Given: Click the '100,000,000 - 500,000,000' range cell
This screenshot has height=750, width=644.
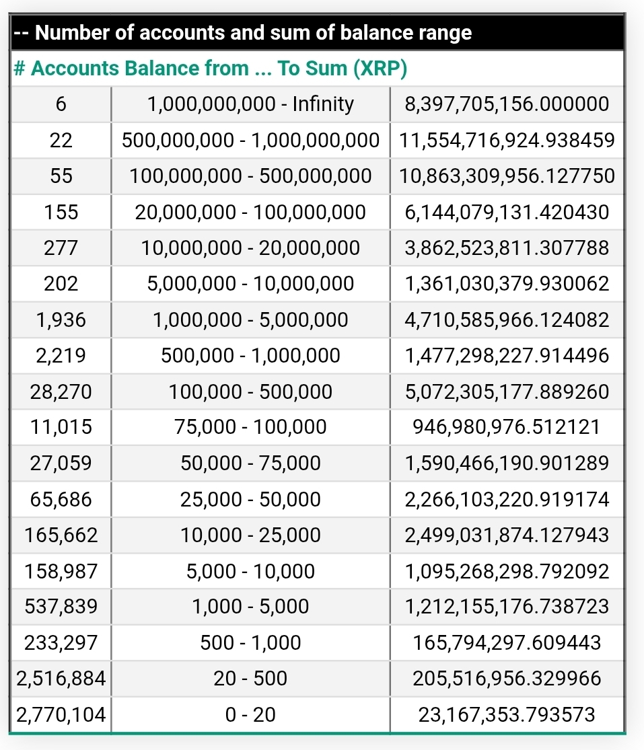Looking at the screenshot, I should click(250, 176).
